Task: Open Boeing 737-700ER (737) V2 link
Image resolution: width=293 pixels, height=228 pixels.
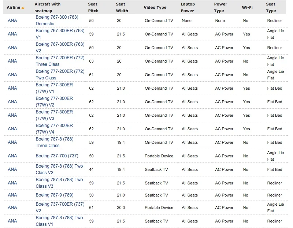Action: pos(60,207)
